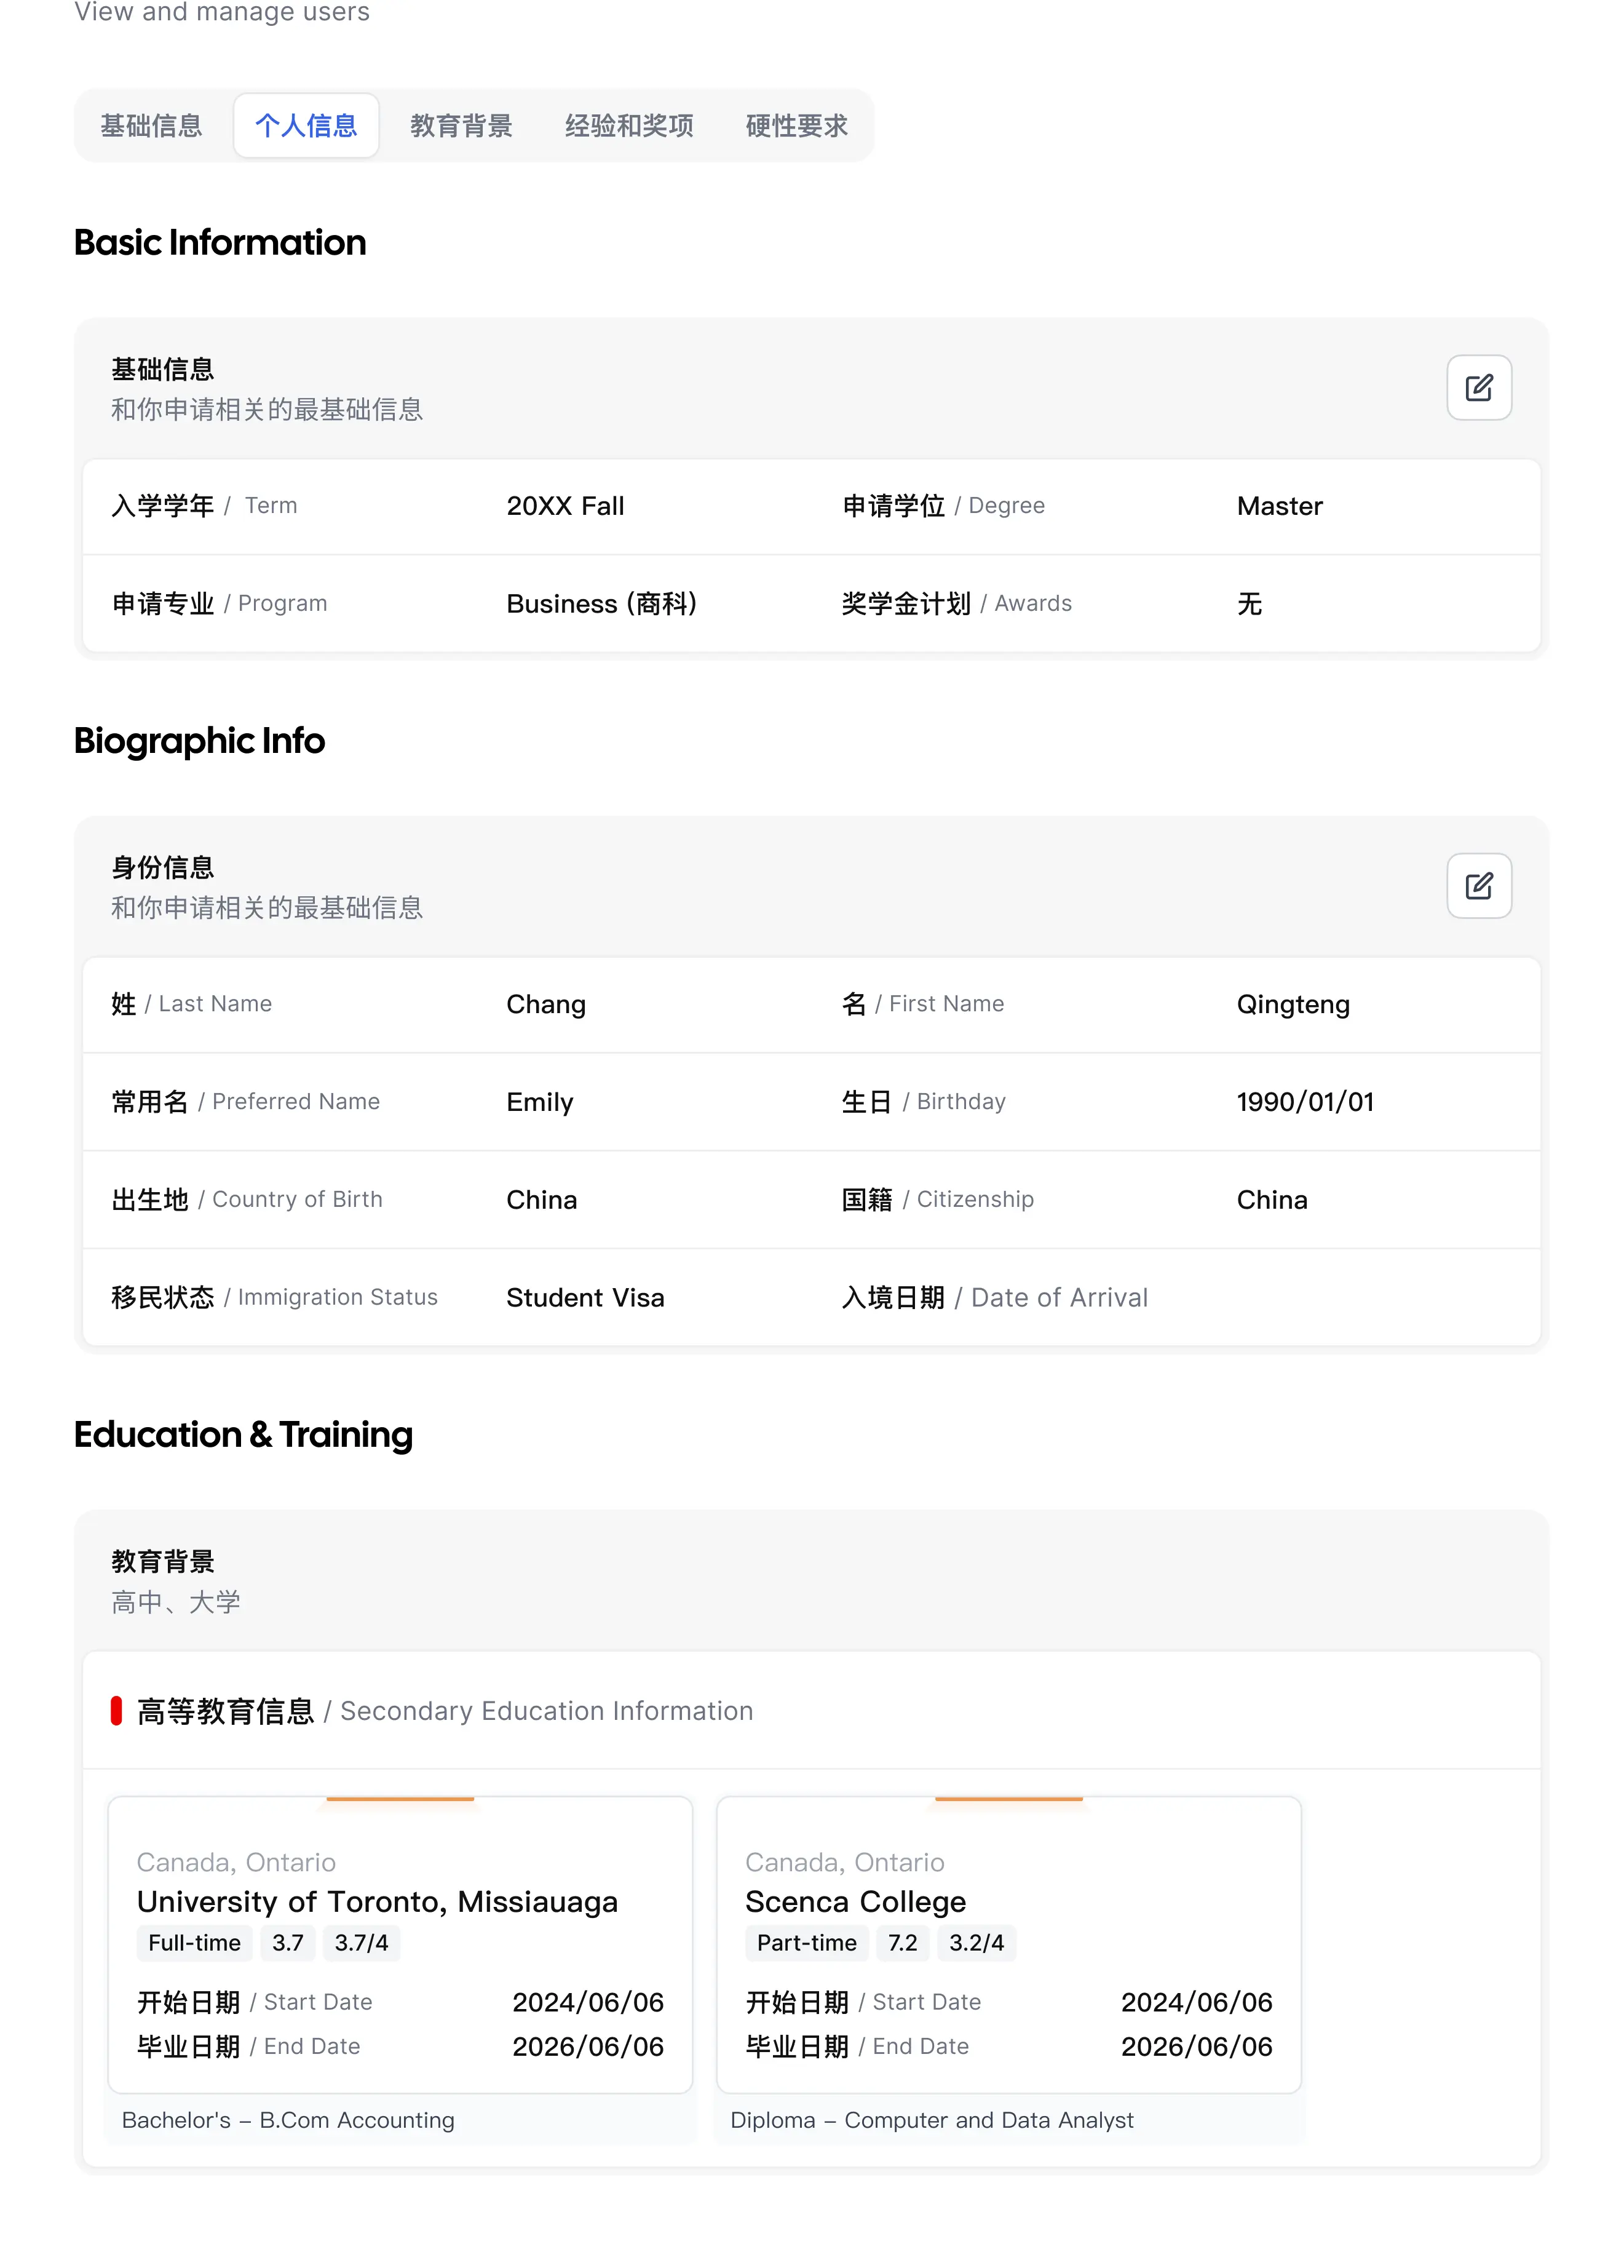Click the 7.2 tag on Scenca card
The image size is (1624, 2268).
tap(903, 1943)
